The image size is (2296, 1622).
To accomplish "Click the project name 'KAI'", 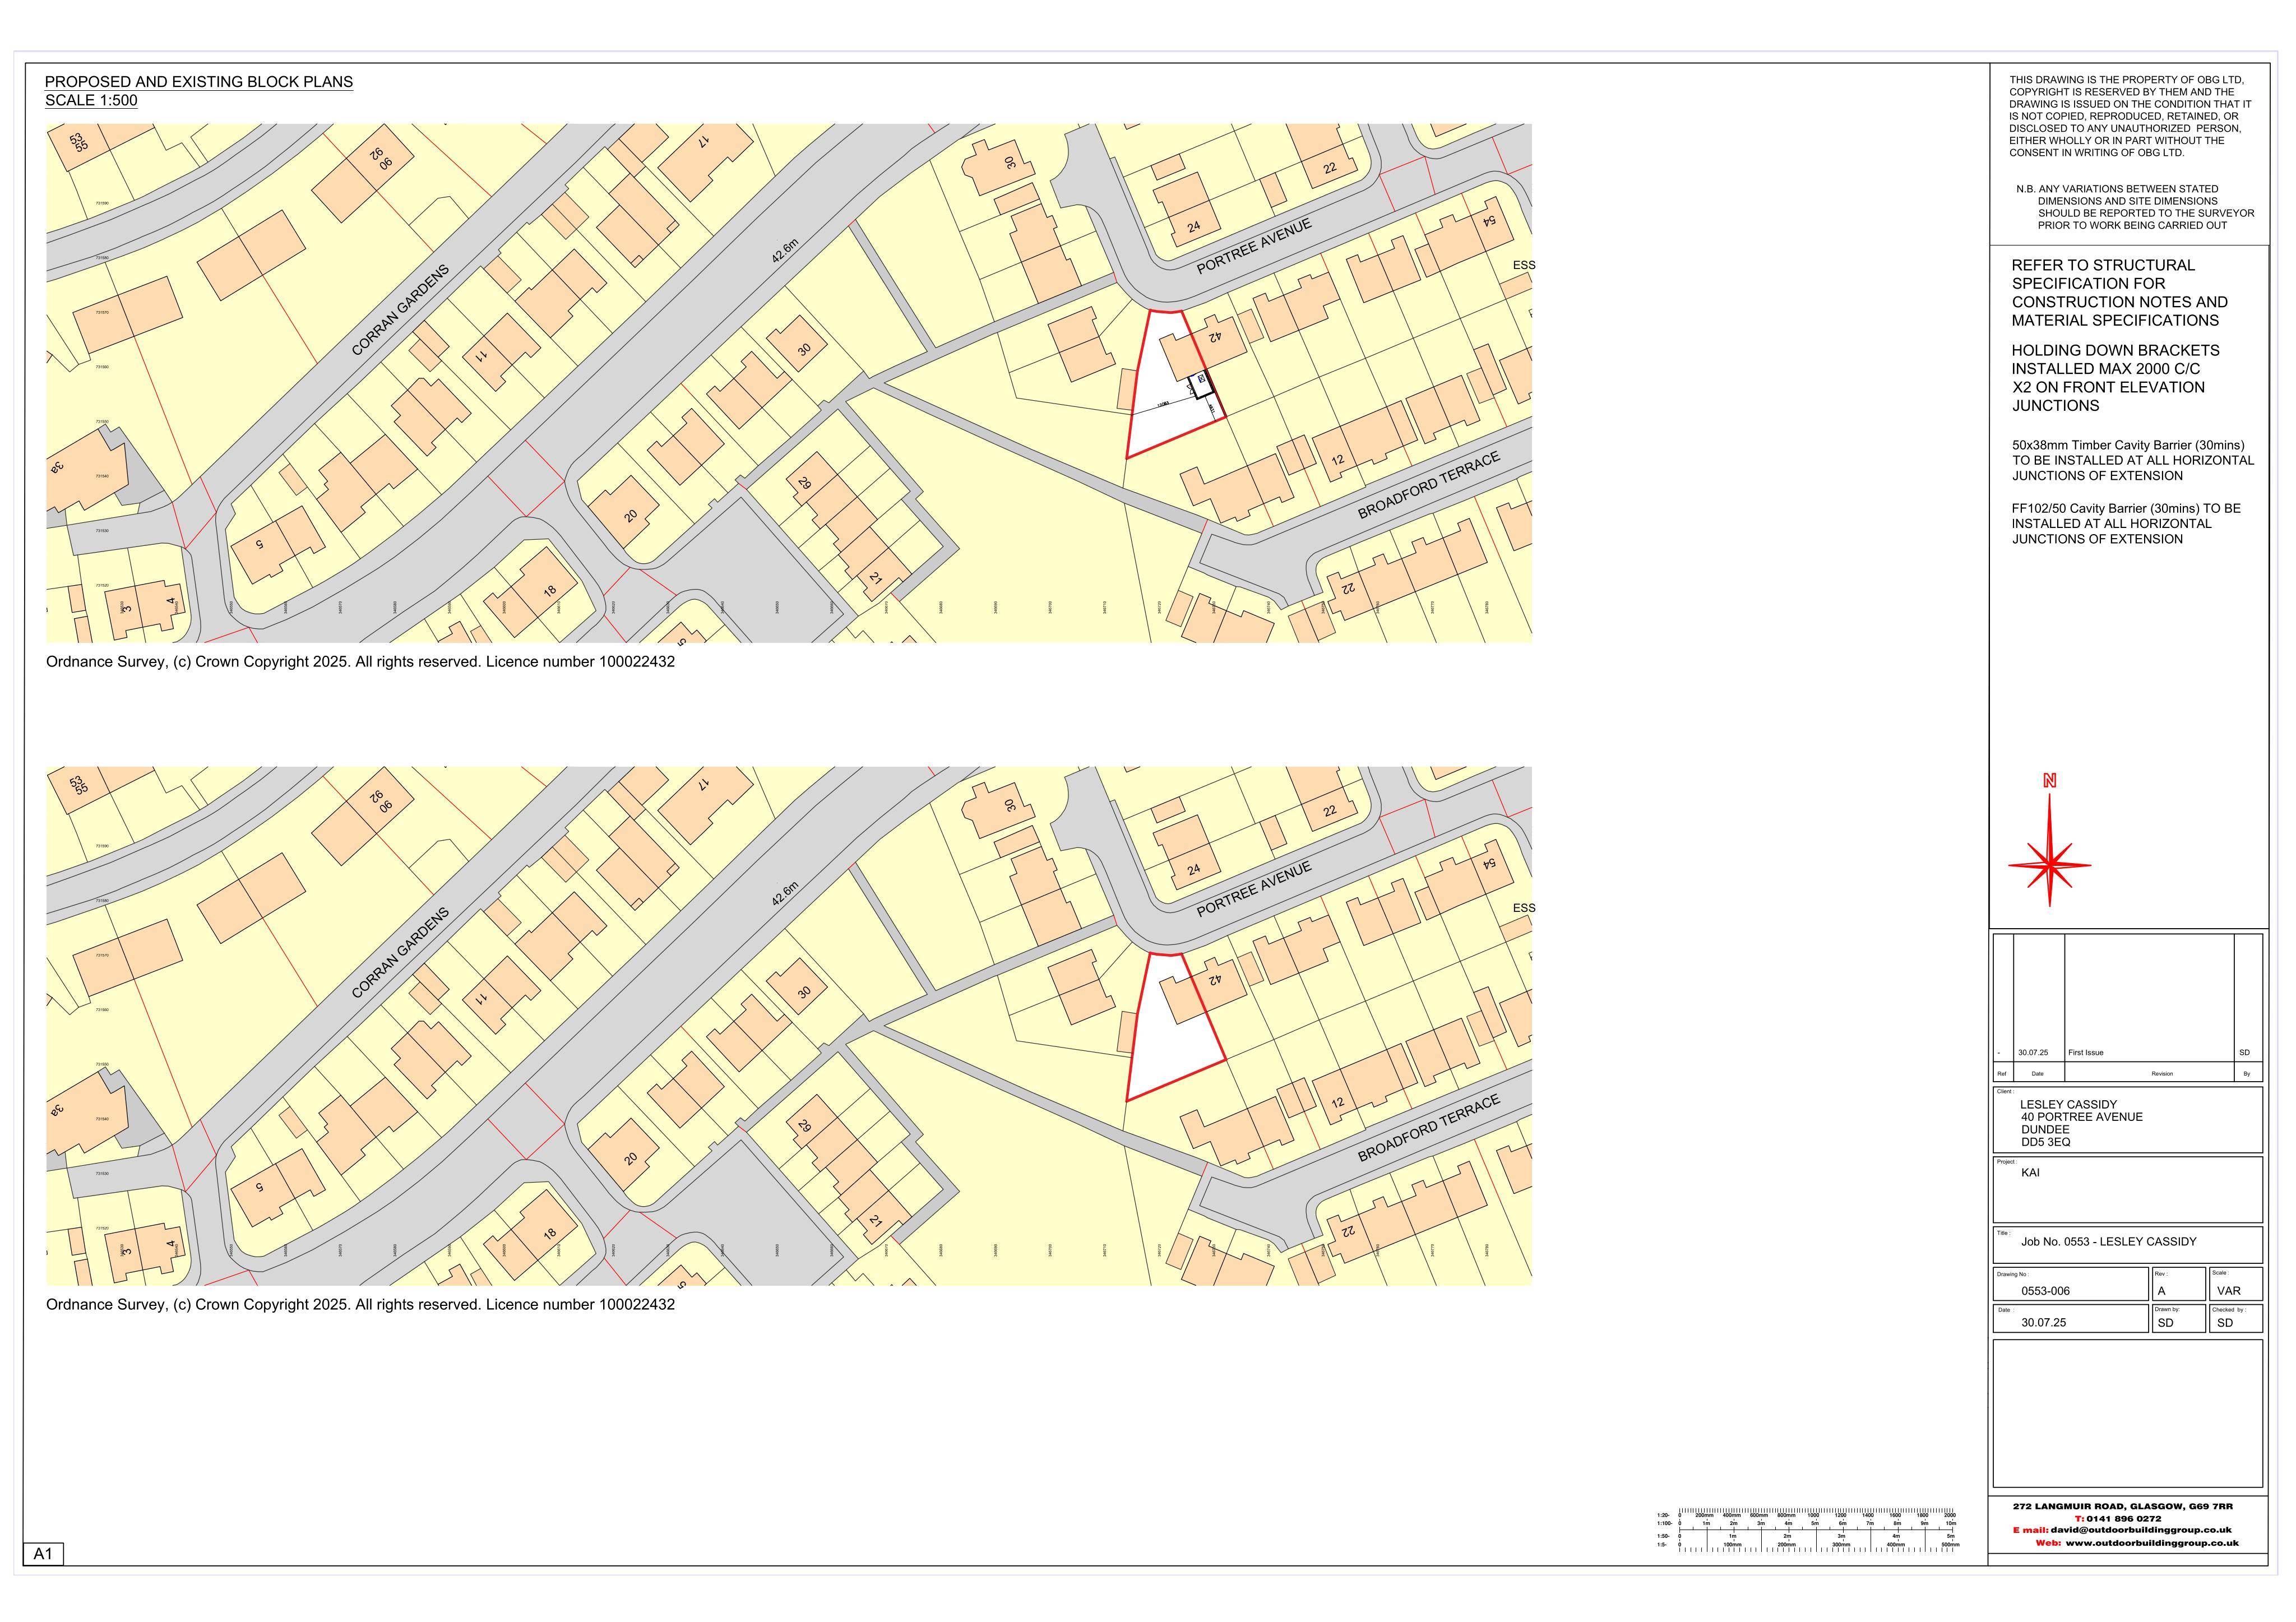I will point(2030,1173).
